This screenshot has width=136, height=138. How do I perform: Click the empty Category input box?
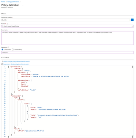pos(67,52)
